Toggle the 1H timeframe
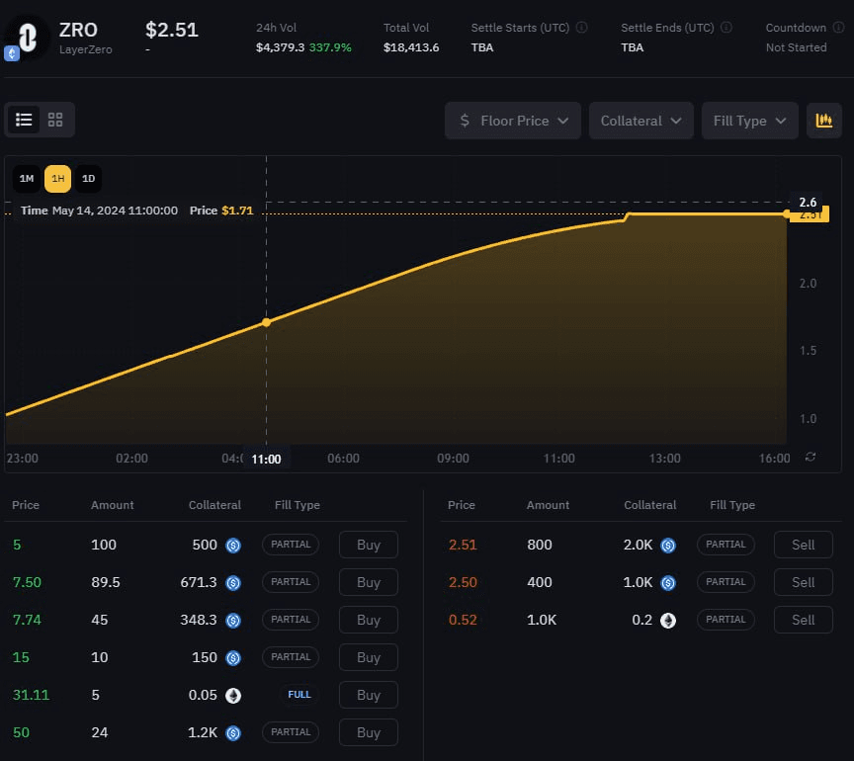The width and height of the screenshot is (854, 761). tap(56, 179)
